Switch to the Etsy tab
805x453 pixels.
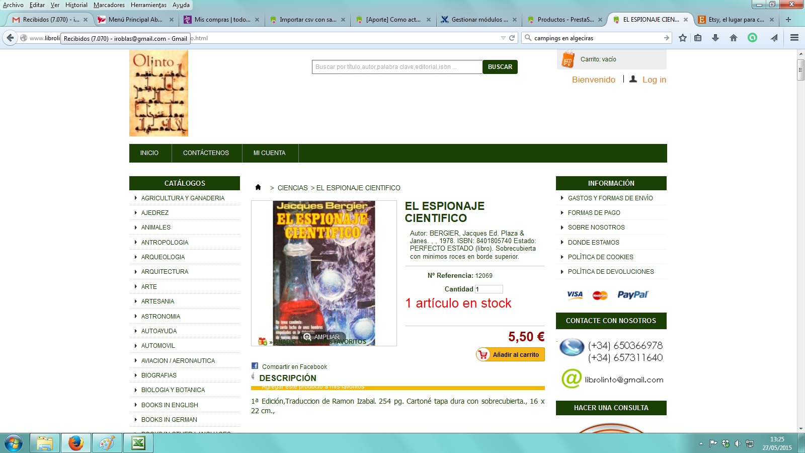[x=735, y=20]
